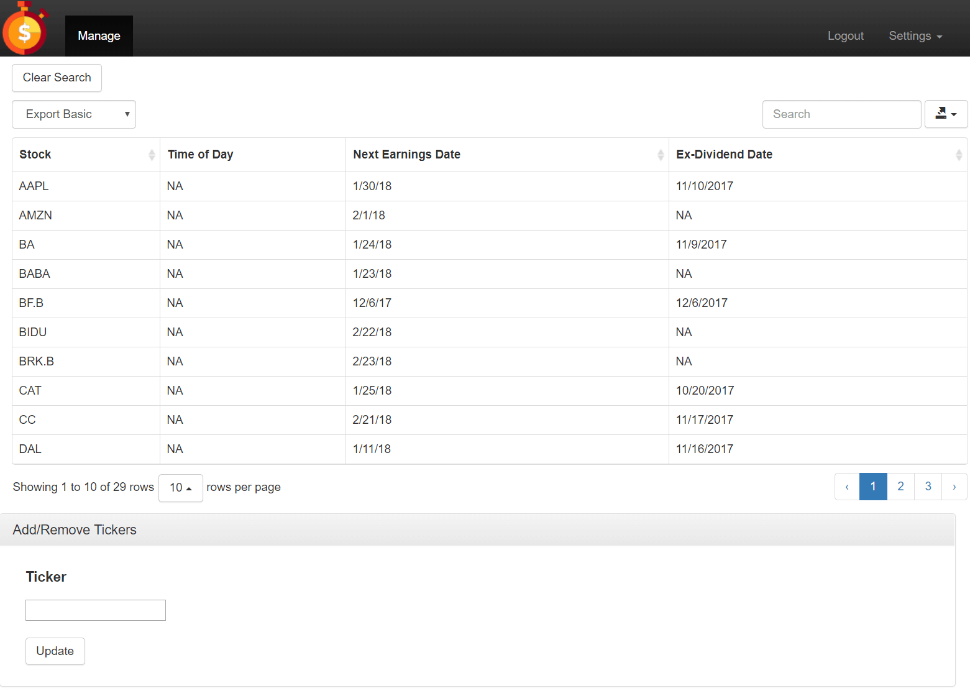The image size is (970, 696).
Task: Click earnings date 1/30/18
Action: point(372,186)
